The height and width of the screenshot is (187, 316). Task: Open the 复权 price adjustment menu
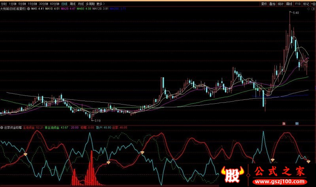point(264,4)
